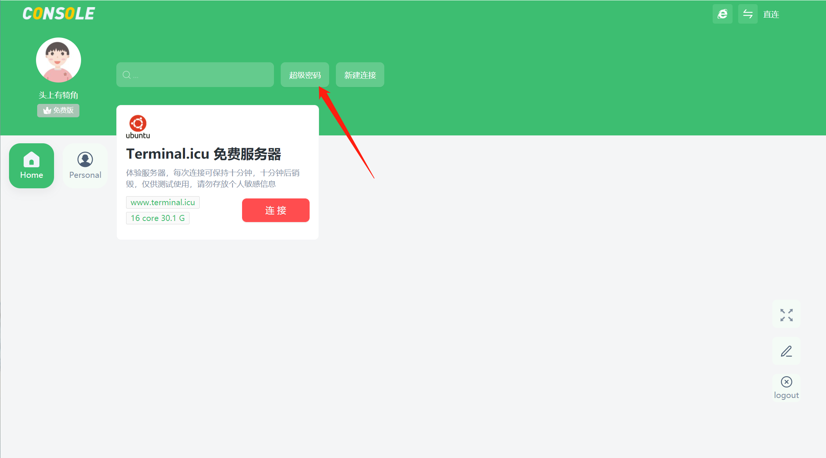Click the Terminal.icu 免费服务器 title
The height and width of the screenshot is (458, 826).
coord(203,154)
